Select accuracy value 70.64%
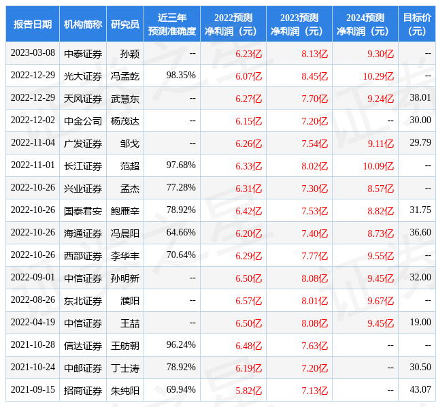 click(x=181, y=255)
